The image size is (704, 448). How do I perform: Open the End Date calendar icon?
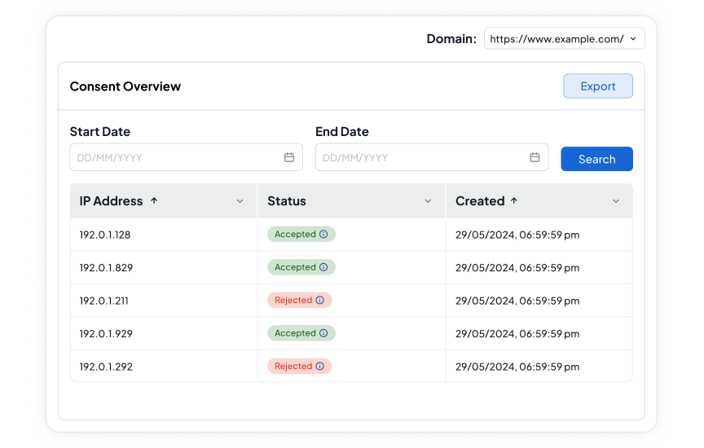(x=535, y=157)
